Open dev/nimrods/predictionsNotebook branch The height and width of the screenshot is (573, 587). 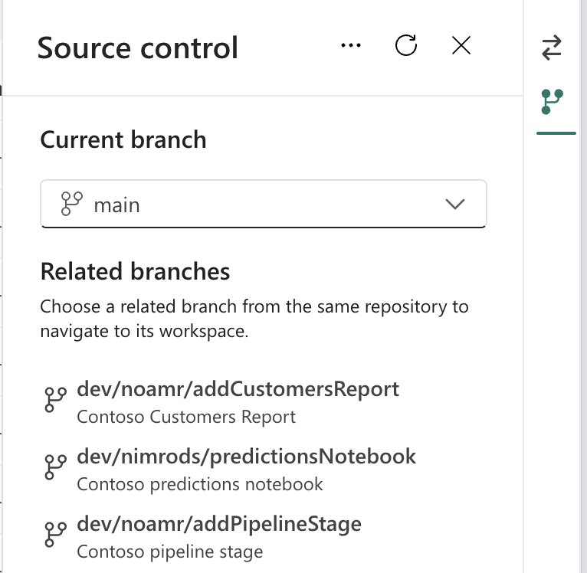[246, 457]
